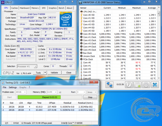
Task: Open the Problem size dropdown in LinX
Action: (25, 92)
